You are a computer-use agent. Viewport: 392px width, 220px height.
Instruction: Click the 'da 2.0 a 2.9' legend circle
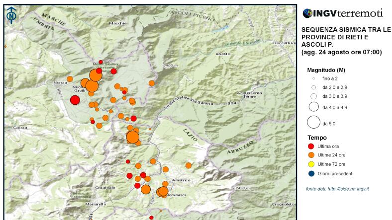tap(313, 87)
